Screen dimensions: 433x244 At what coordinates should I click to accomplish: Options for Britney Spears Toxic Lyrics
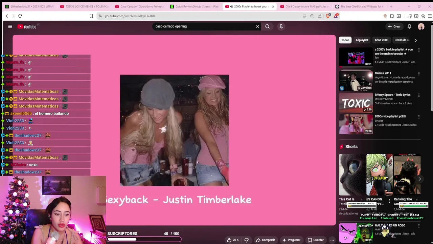(419, 95)
